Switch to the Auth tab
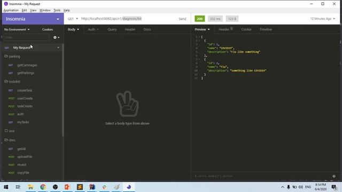 93,29
